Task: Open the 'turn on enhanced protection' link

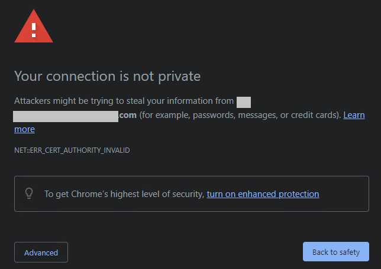Action: [x=263, y=194]
